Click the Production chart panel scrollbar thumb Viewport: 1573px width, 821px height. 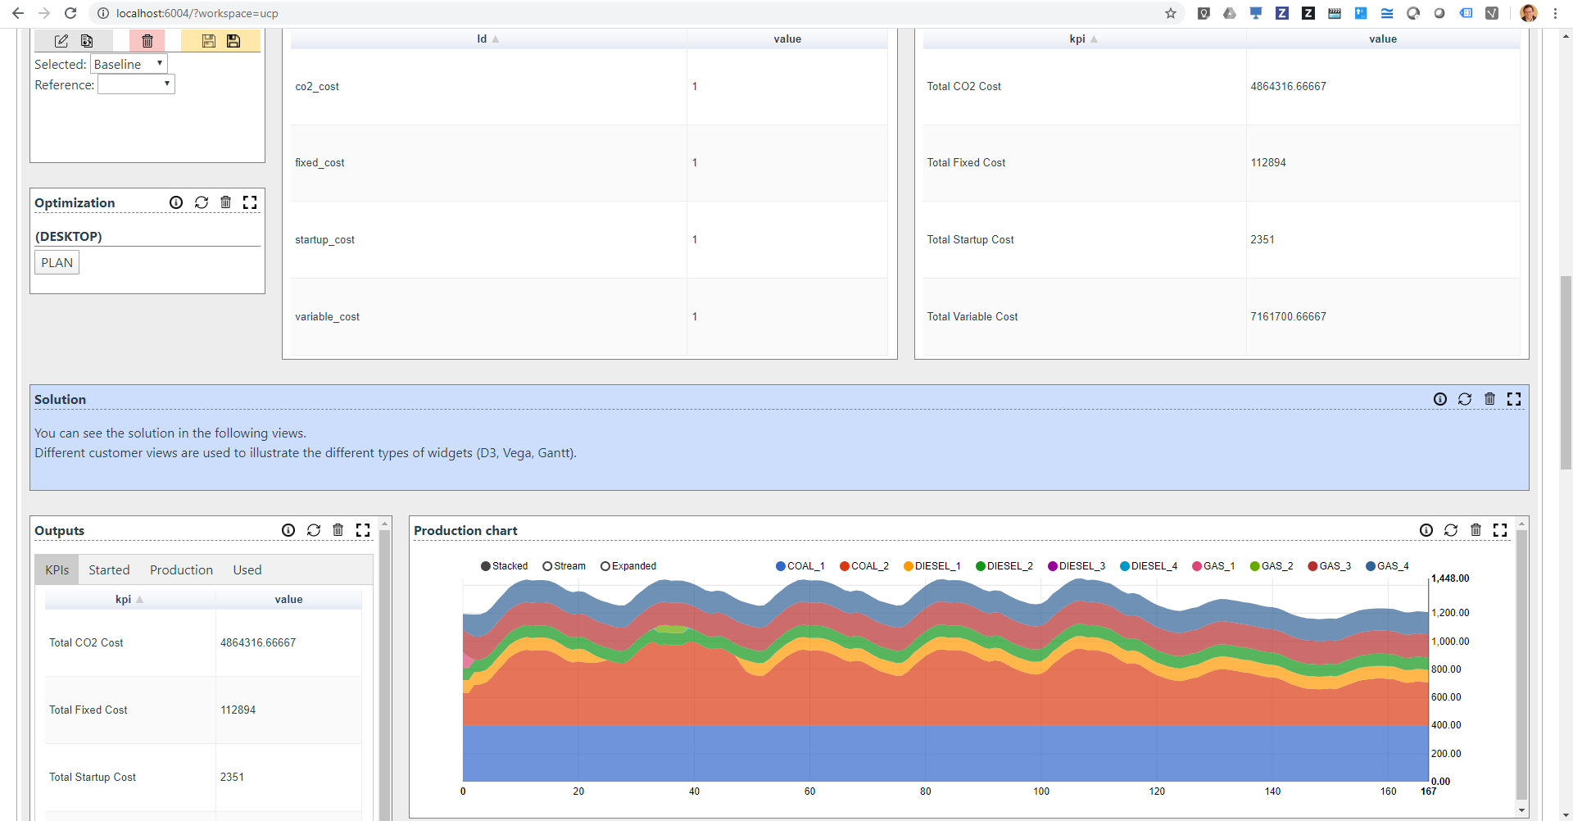(1521, 665)
